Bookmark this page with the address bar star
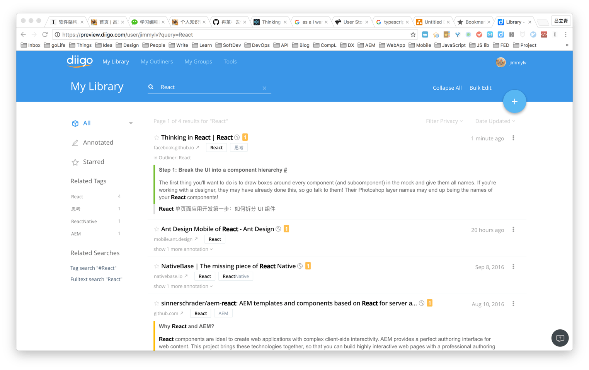Screen dimensions: 589x370 coord(413,34)
